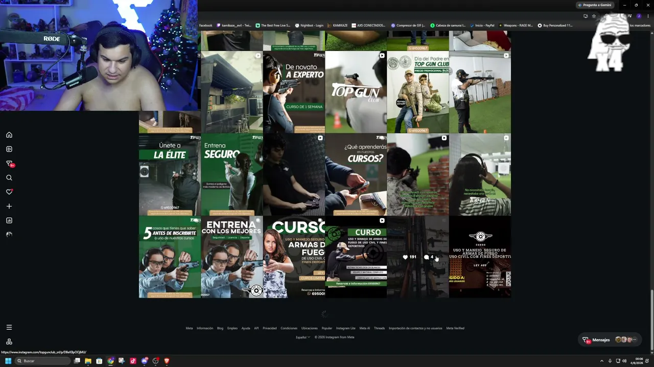Click Meta Verified footer link

coord(455,328)
